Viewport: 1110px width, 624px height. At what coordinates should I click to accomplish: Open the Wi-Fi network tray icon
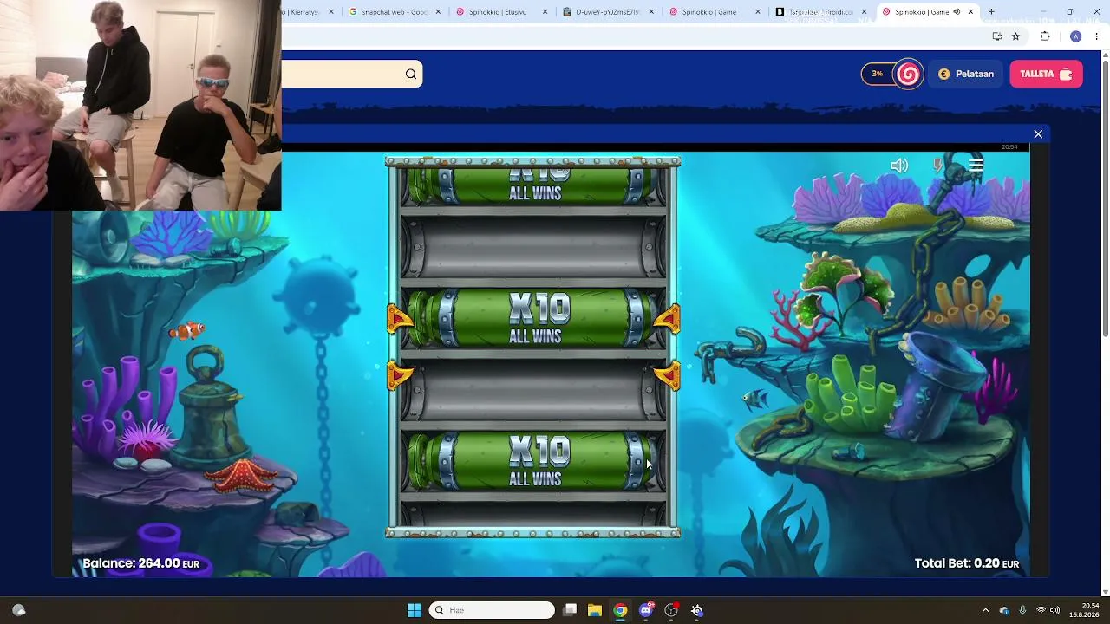click(x=1041, y=610)
